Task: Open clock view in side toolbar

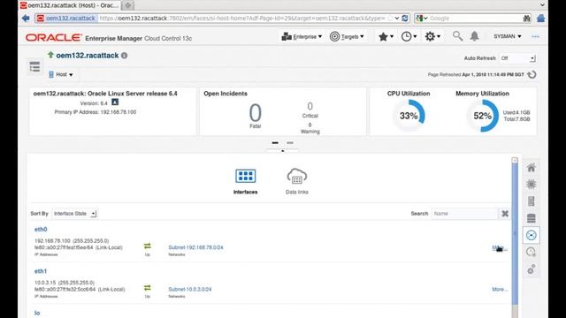Action: (x=531, y=252)
